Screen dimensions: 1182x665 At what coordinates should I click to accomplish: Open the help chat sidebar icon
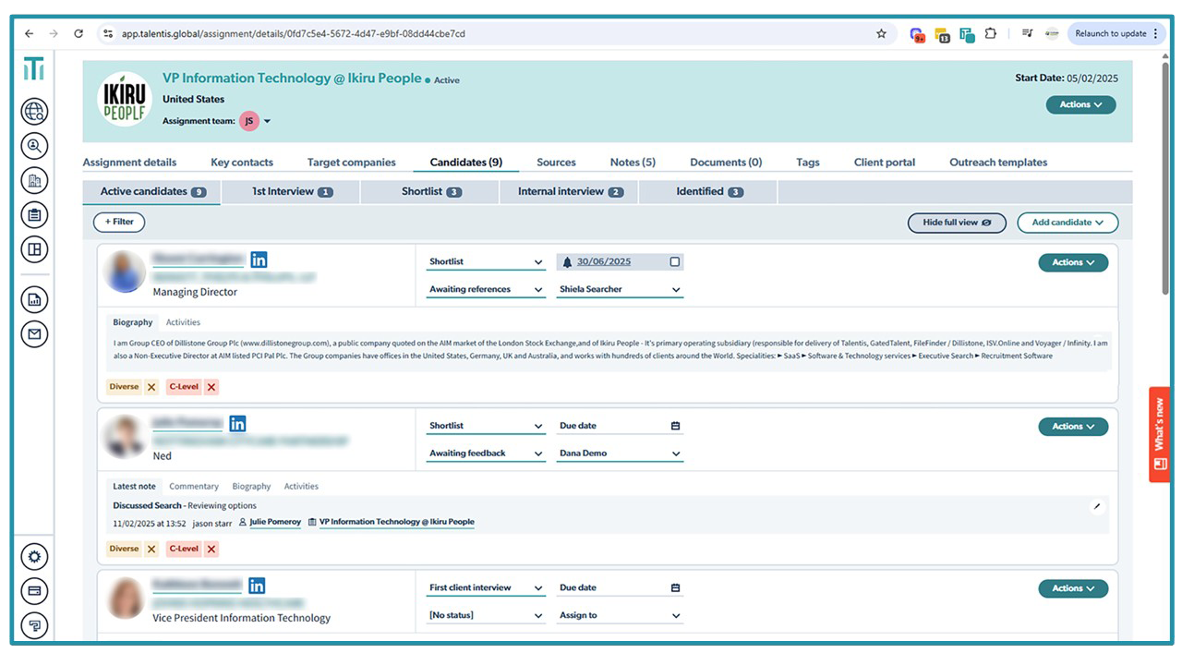[x=34, y=625]
